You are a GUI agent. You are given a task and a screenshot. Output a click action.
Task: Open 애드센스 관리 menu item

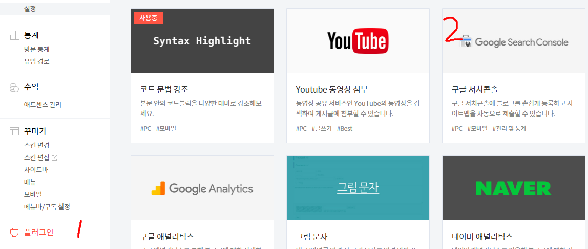coord(43,105)
